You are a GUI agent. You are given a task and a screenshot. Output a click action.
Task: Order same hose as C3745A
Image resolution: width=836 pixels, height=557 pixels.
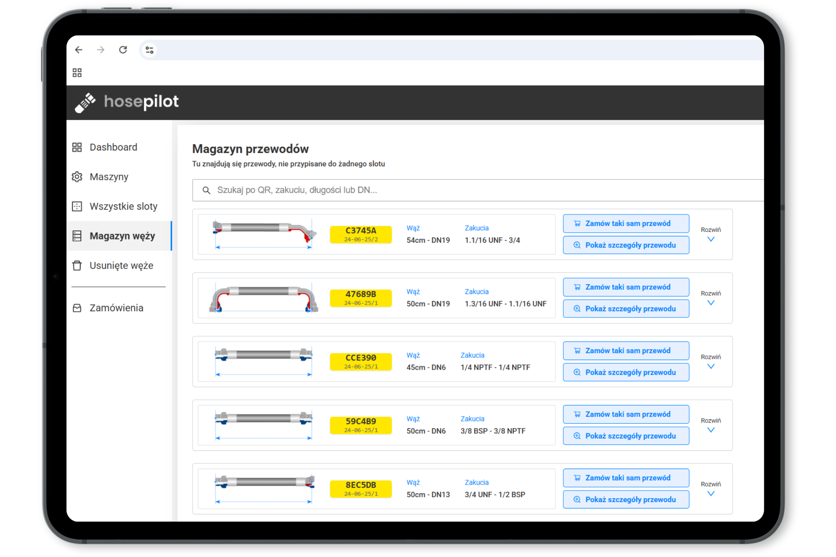626,224
